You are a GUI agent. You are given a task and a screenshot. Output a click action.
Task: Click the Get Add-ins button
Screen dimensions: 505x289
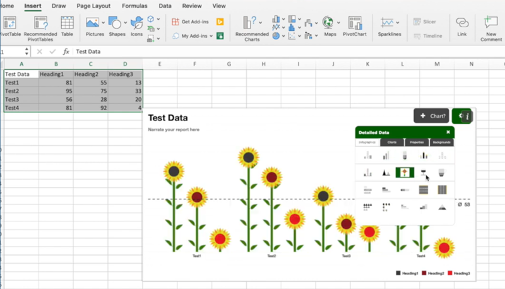[x=190, y=21]
